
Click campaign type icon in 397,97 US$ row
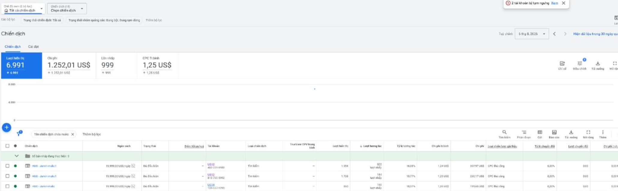28,166
